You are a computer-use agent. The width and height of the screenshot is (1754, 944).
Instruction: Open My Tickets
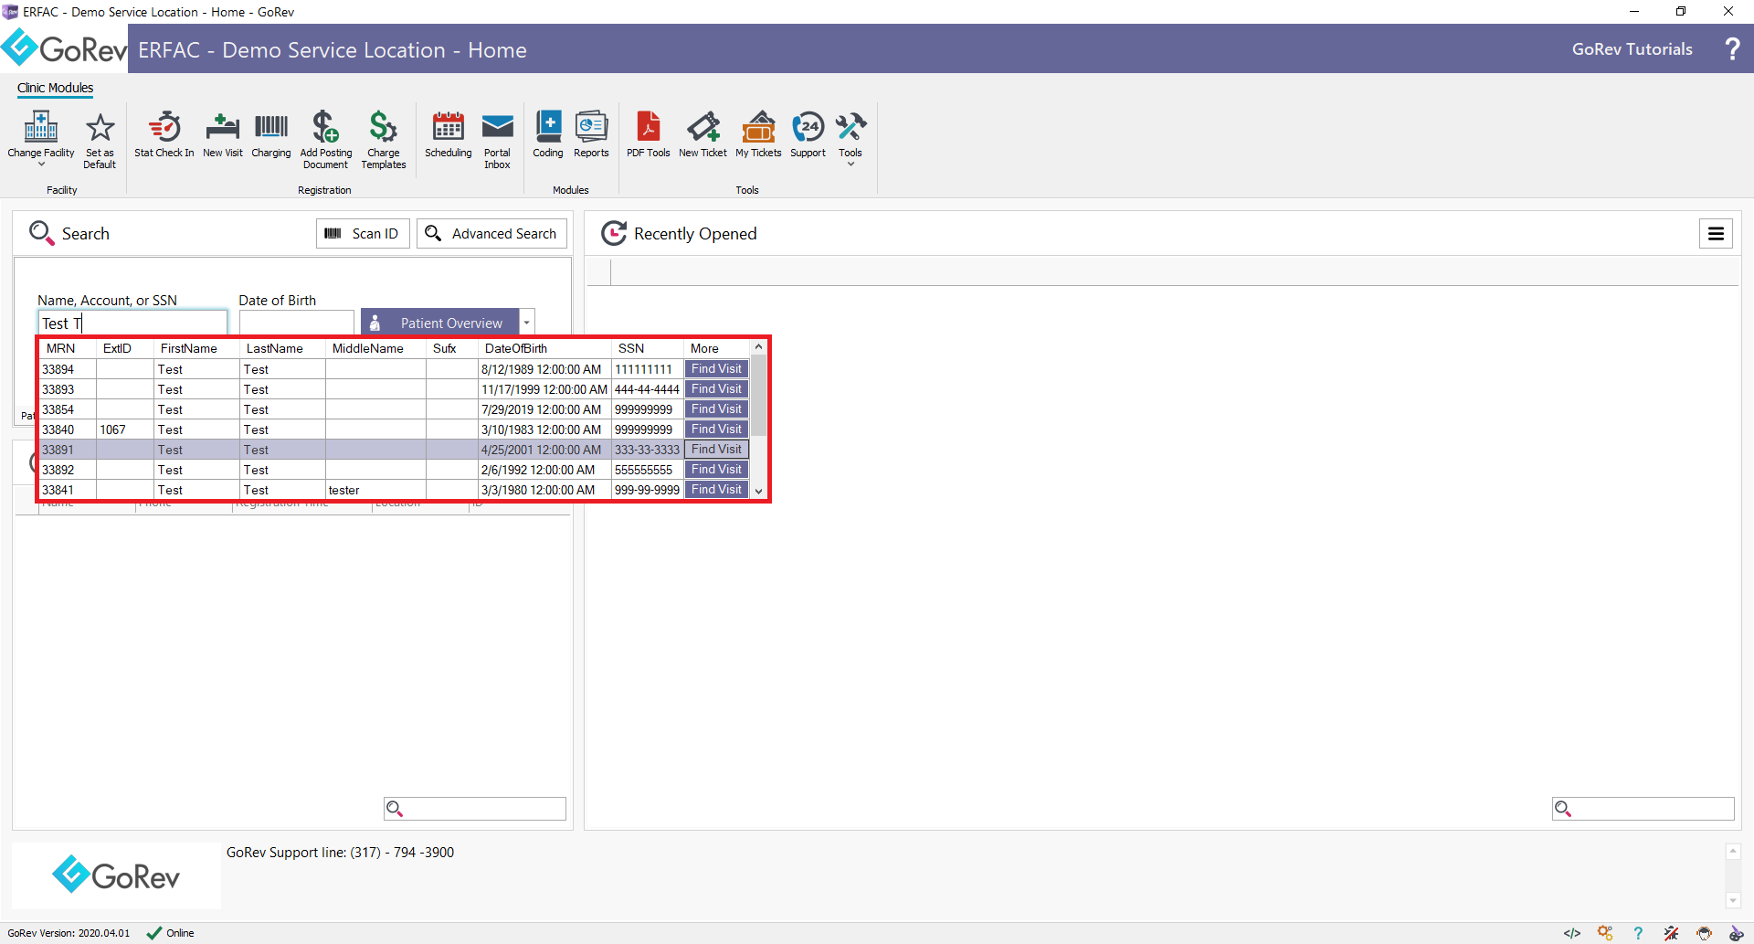(759, 134)
